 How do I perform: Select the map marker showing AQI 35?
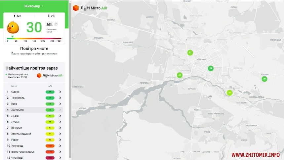(x=180, y=75)
